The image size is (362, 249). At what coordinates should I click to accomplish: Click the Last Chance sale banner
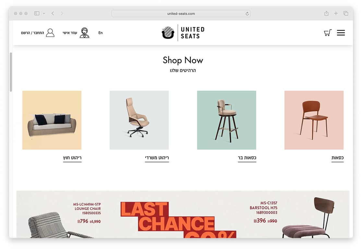(183, 214)
